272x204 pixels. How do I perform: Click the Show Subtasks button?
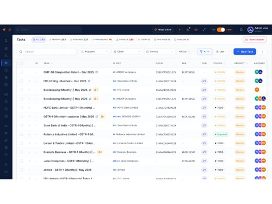pos(255,40)
